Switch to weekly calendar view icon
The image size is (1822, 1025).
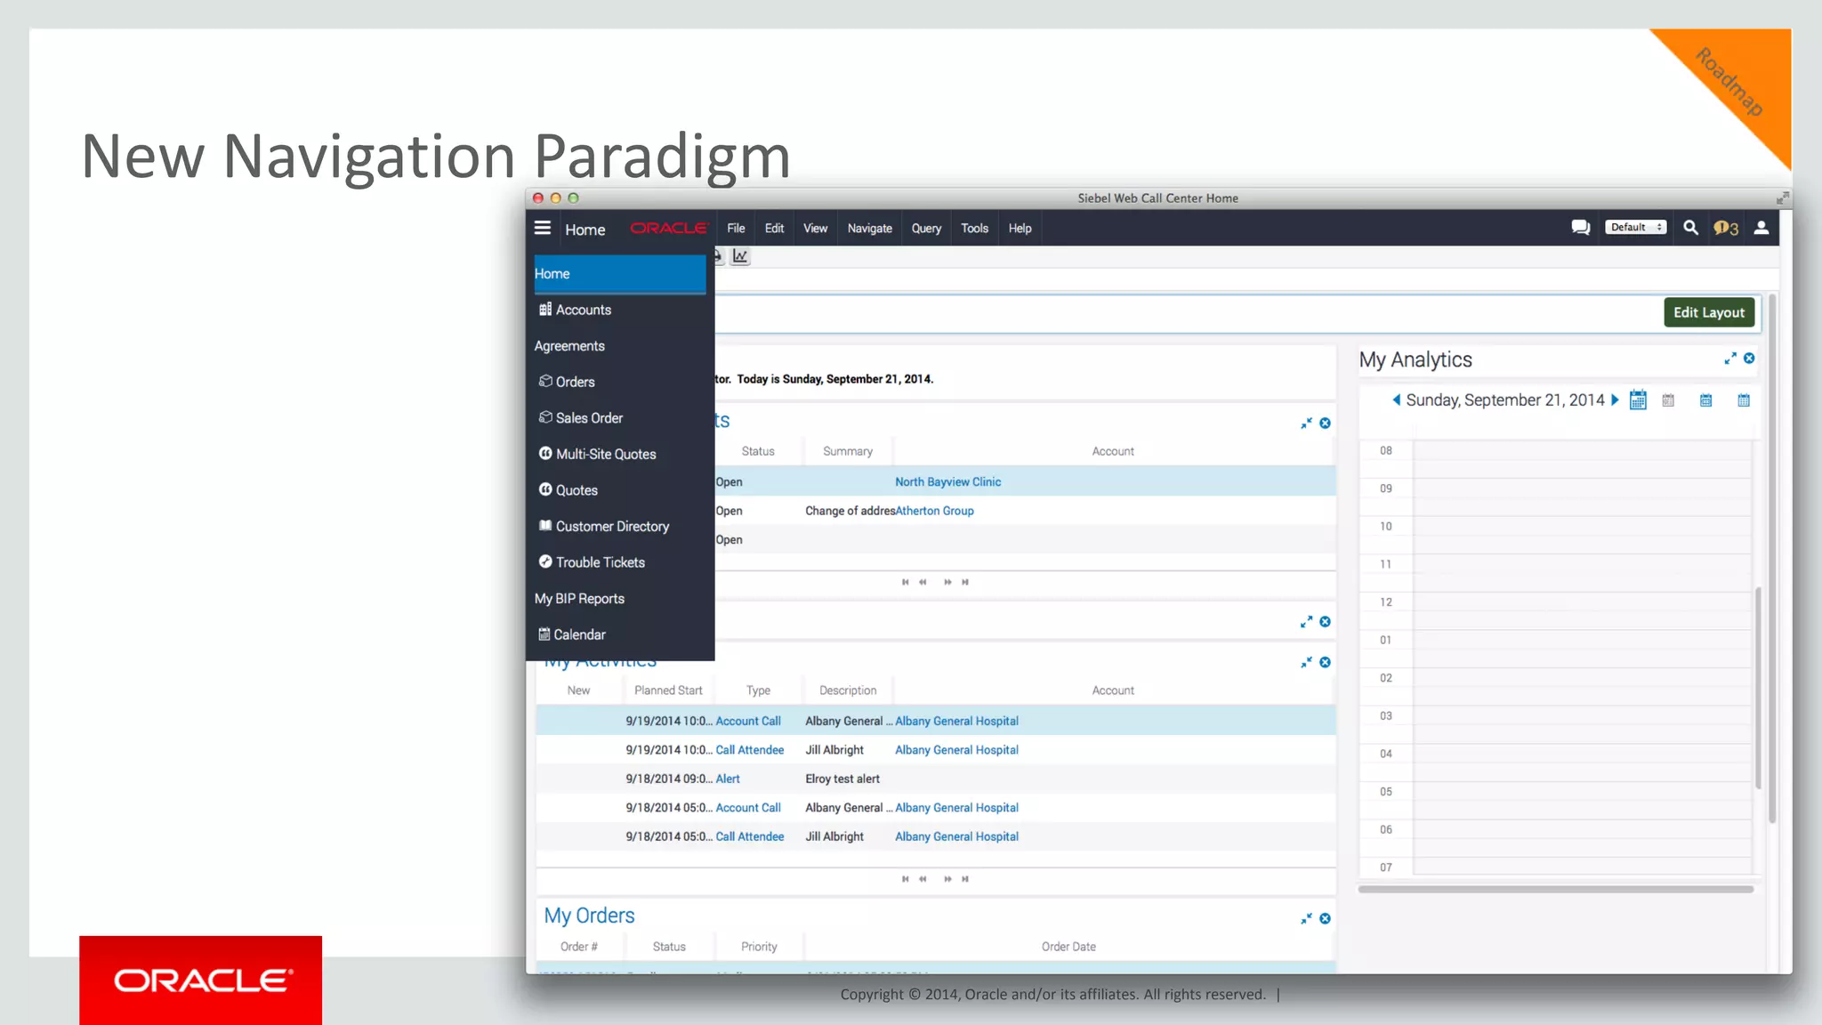tap(1705, 400)
